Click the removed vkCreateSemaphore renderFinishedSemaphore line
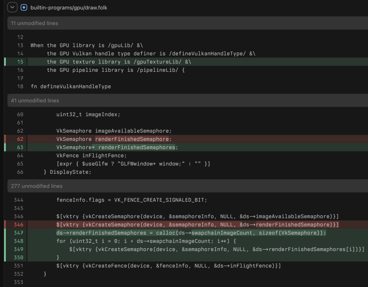Image resolution: width=368 pixels, height=287 pixels. pyautogui.click(x=197, y=225)
